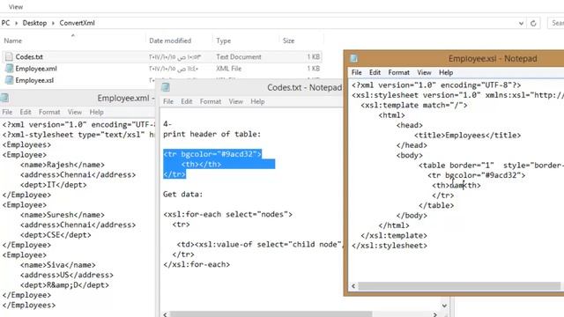Expand the chevron after Desktop in breadcrumb
This screenshot has height=317, width=564.
tap(53, 23)
